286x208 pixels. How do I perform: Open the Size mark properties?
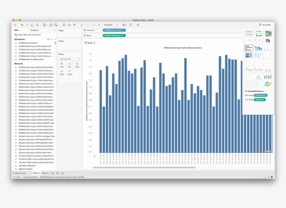(69, 65)
